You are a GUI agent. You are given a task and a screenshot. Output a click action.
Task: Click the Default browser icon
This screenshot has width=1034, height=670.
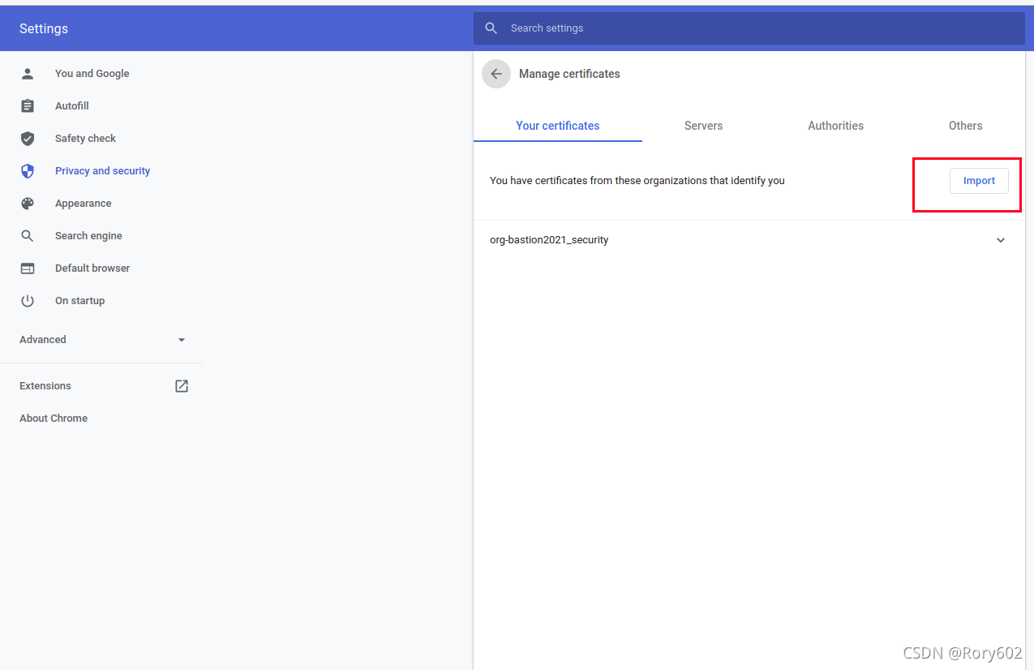point(28,268)
